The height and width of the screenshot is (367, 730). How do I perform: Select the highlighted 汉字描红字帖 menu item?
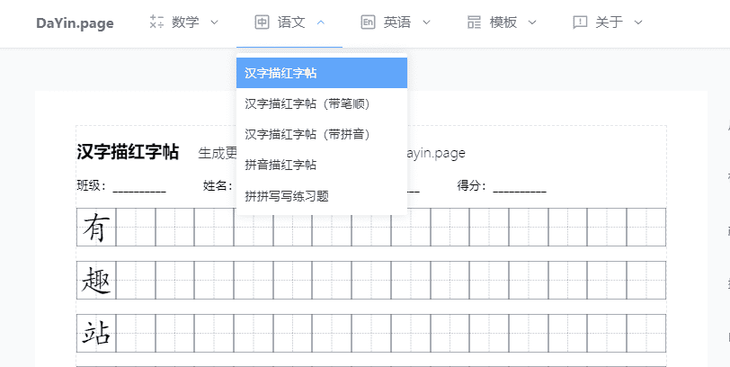pyautogui.click(x=322, y=73)
